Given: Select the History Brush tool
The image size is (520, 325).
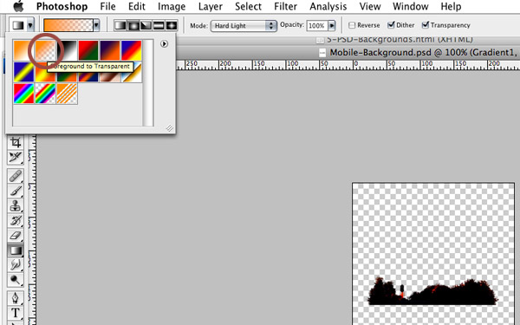Looking at the screenshot, I should pyautogui.click(x=16, y=220).
